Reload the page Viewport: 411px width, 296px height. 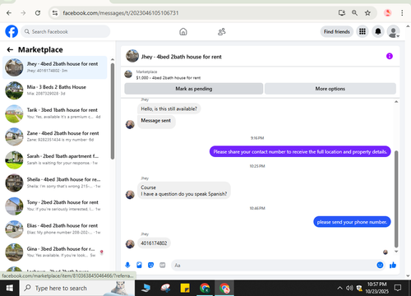38,13
